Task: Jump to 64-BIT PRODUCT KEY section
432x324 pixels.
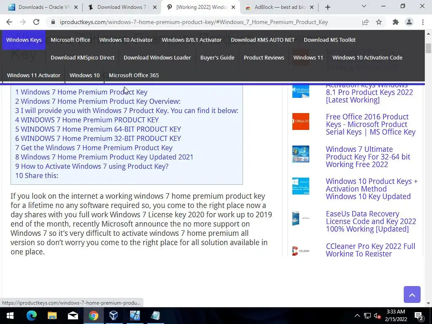Action: coord(98,129)
